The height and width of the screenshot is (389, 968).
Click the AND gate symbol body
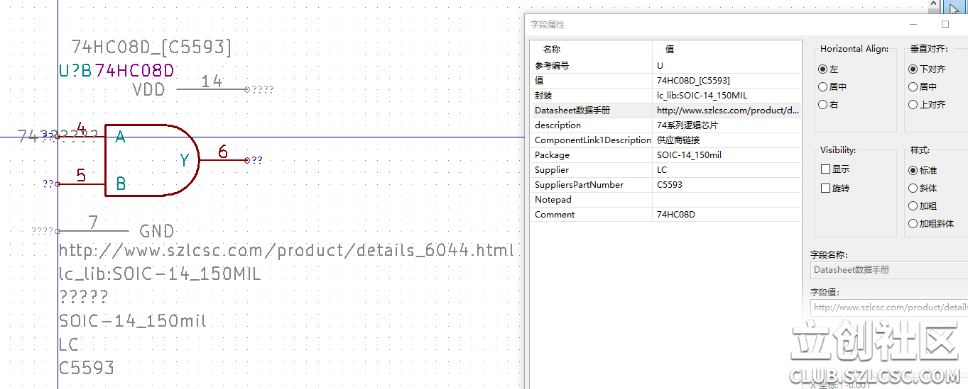(x=151, y=160)
